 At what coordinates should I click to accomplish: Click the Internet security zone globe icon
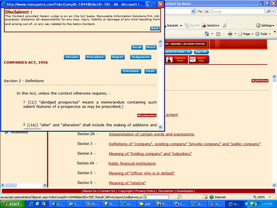point(211,197)
